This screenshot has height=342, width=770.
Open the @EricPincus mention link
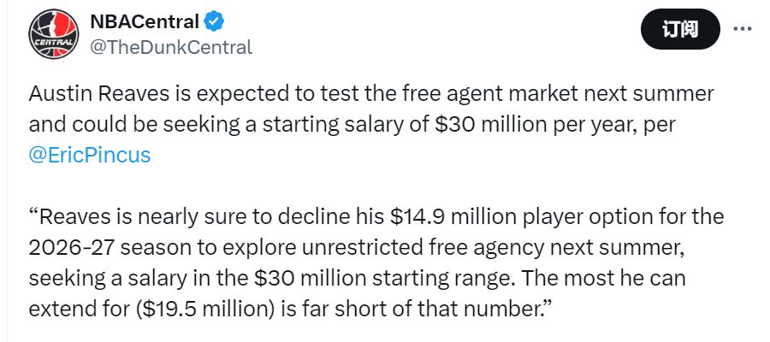pos(89,155)
